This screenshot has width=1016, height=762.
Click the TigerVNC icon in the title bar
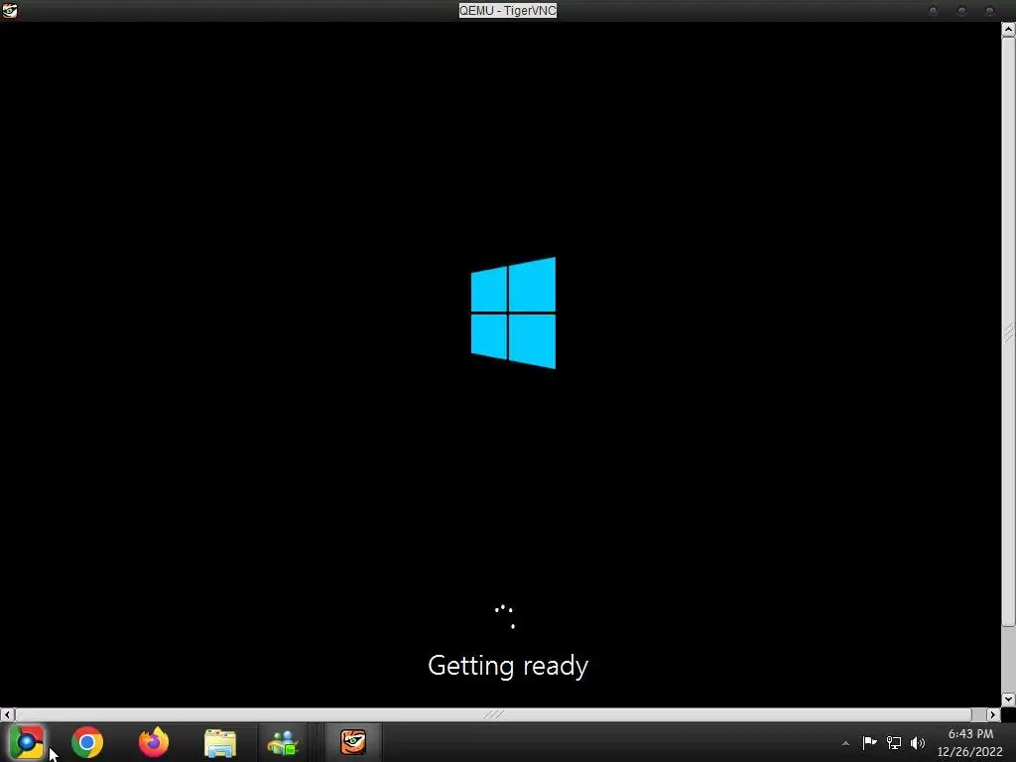click(10, 10)
